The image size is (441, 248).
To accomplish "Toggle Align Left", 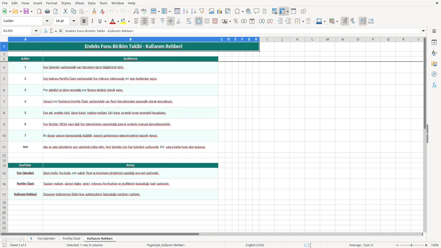I will (x=136, y=21).
